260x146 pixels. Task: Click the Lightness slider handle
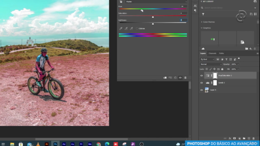(x=153, y=24)
